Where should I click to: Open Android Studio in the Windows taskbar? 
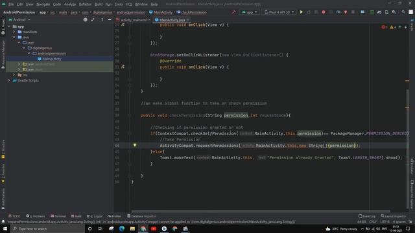pos(185,228)
